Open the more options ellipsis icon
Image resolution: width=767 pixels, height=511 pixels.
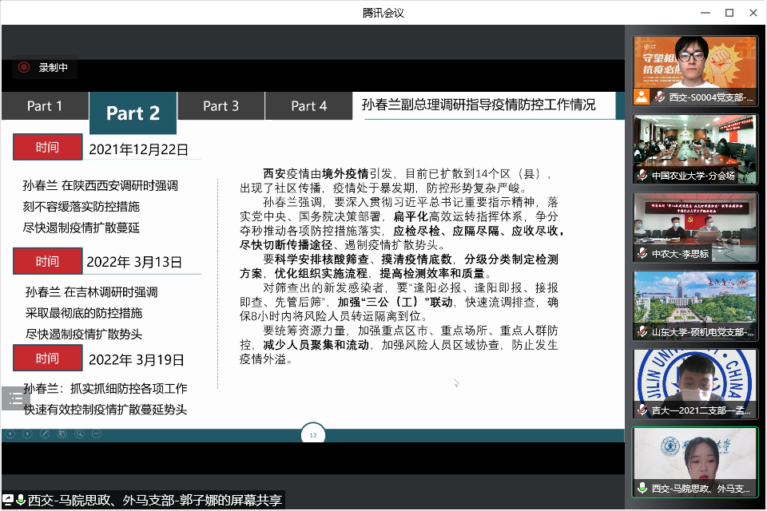97,434
